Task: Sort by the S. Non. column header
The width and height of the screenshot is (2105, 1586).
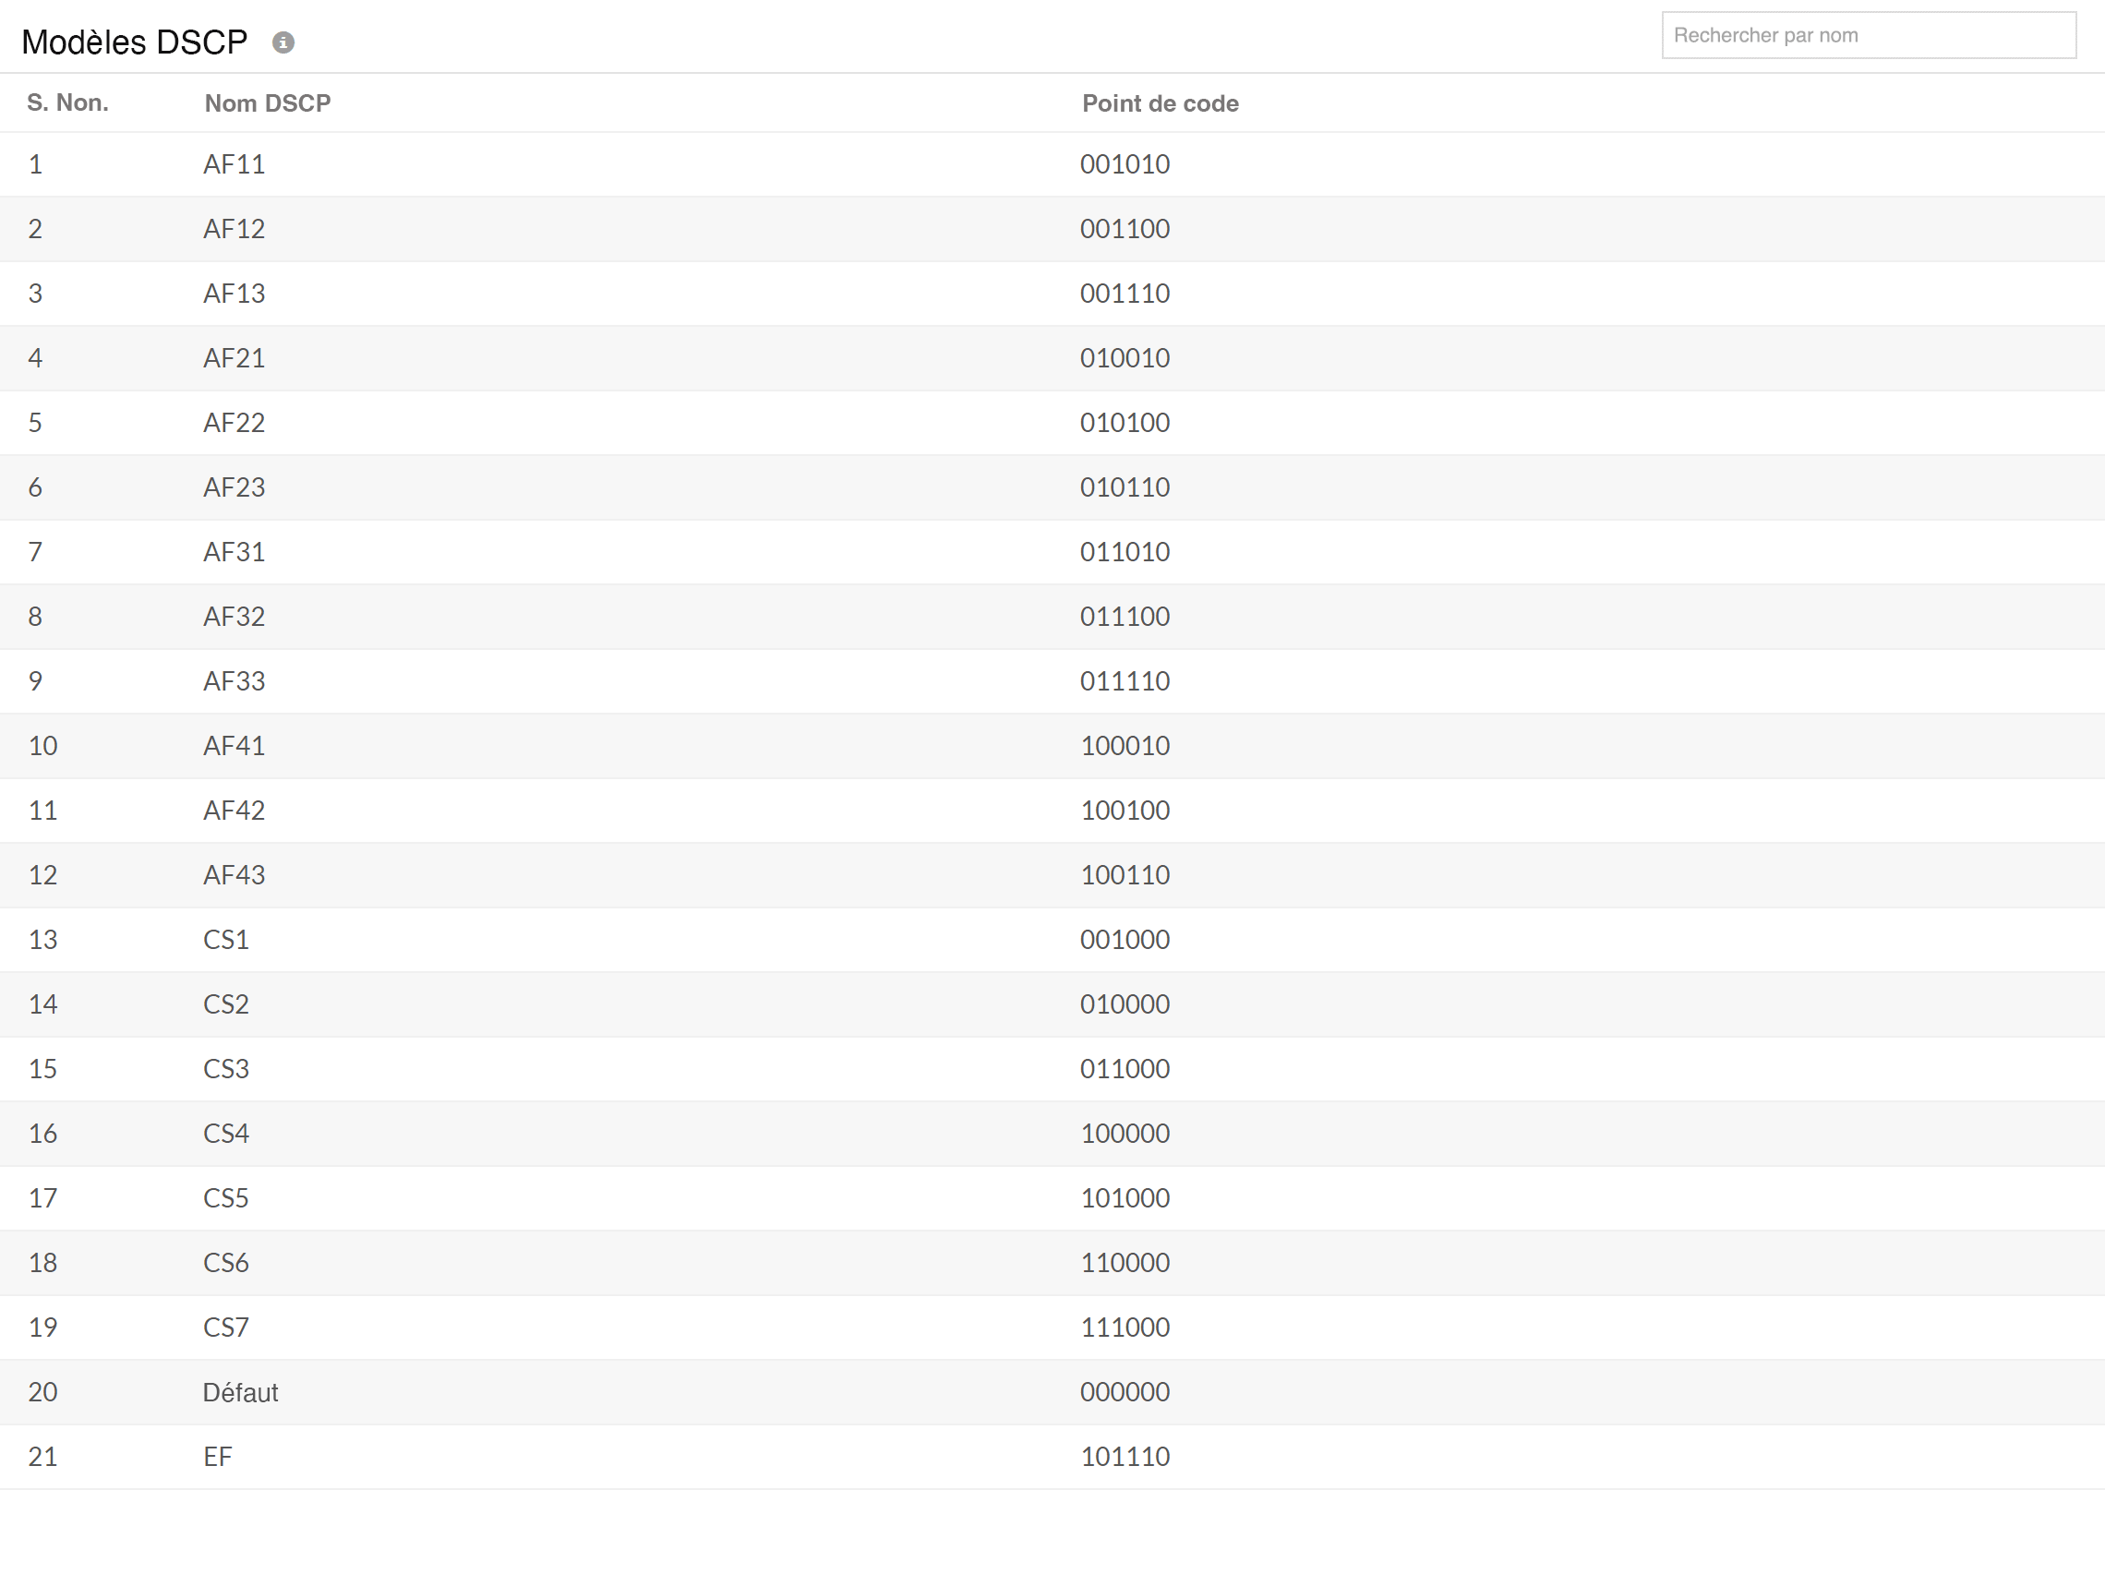Action: click(66, 102)
